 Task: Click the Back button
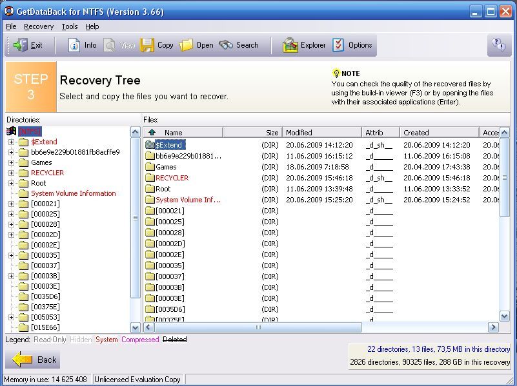click(x=37, y=360)
